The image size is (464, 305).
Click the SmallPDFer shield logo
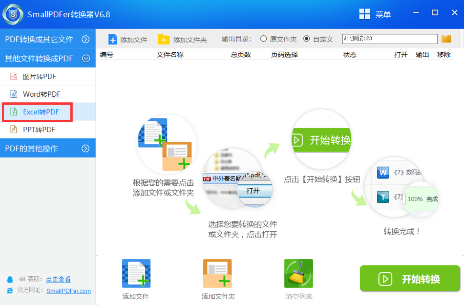point(13,14)
